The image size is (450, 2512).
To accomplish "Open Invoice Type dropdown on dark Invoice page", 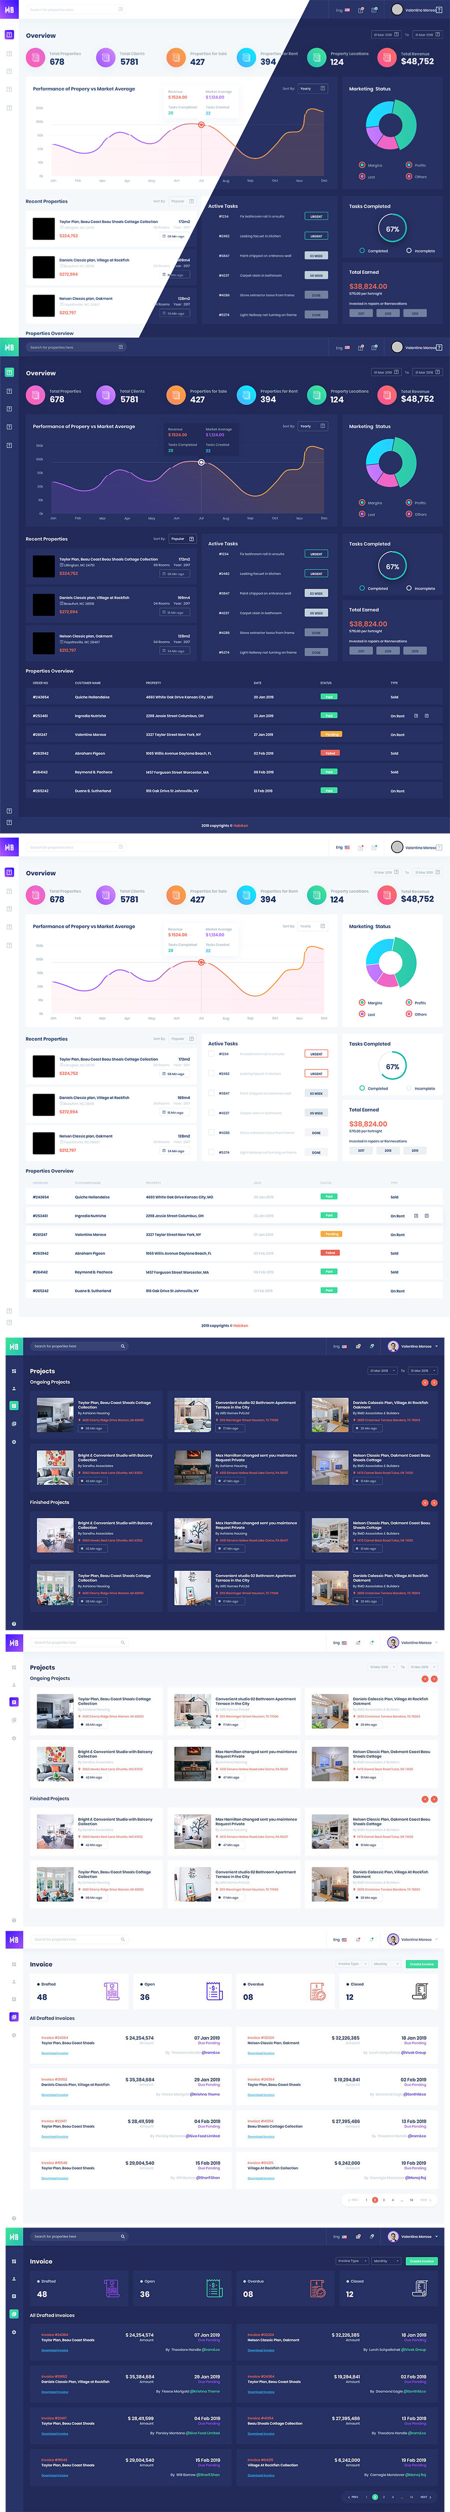I will (x=350, y=2260).
